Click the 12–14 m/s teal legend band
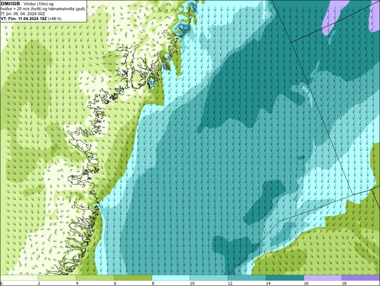380x286 pixels. pyautogui.click(x=247, y=278)
